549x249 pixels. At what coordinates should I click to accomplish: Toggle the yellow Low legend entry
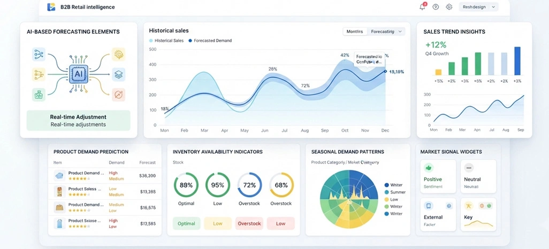point(391,199)
